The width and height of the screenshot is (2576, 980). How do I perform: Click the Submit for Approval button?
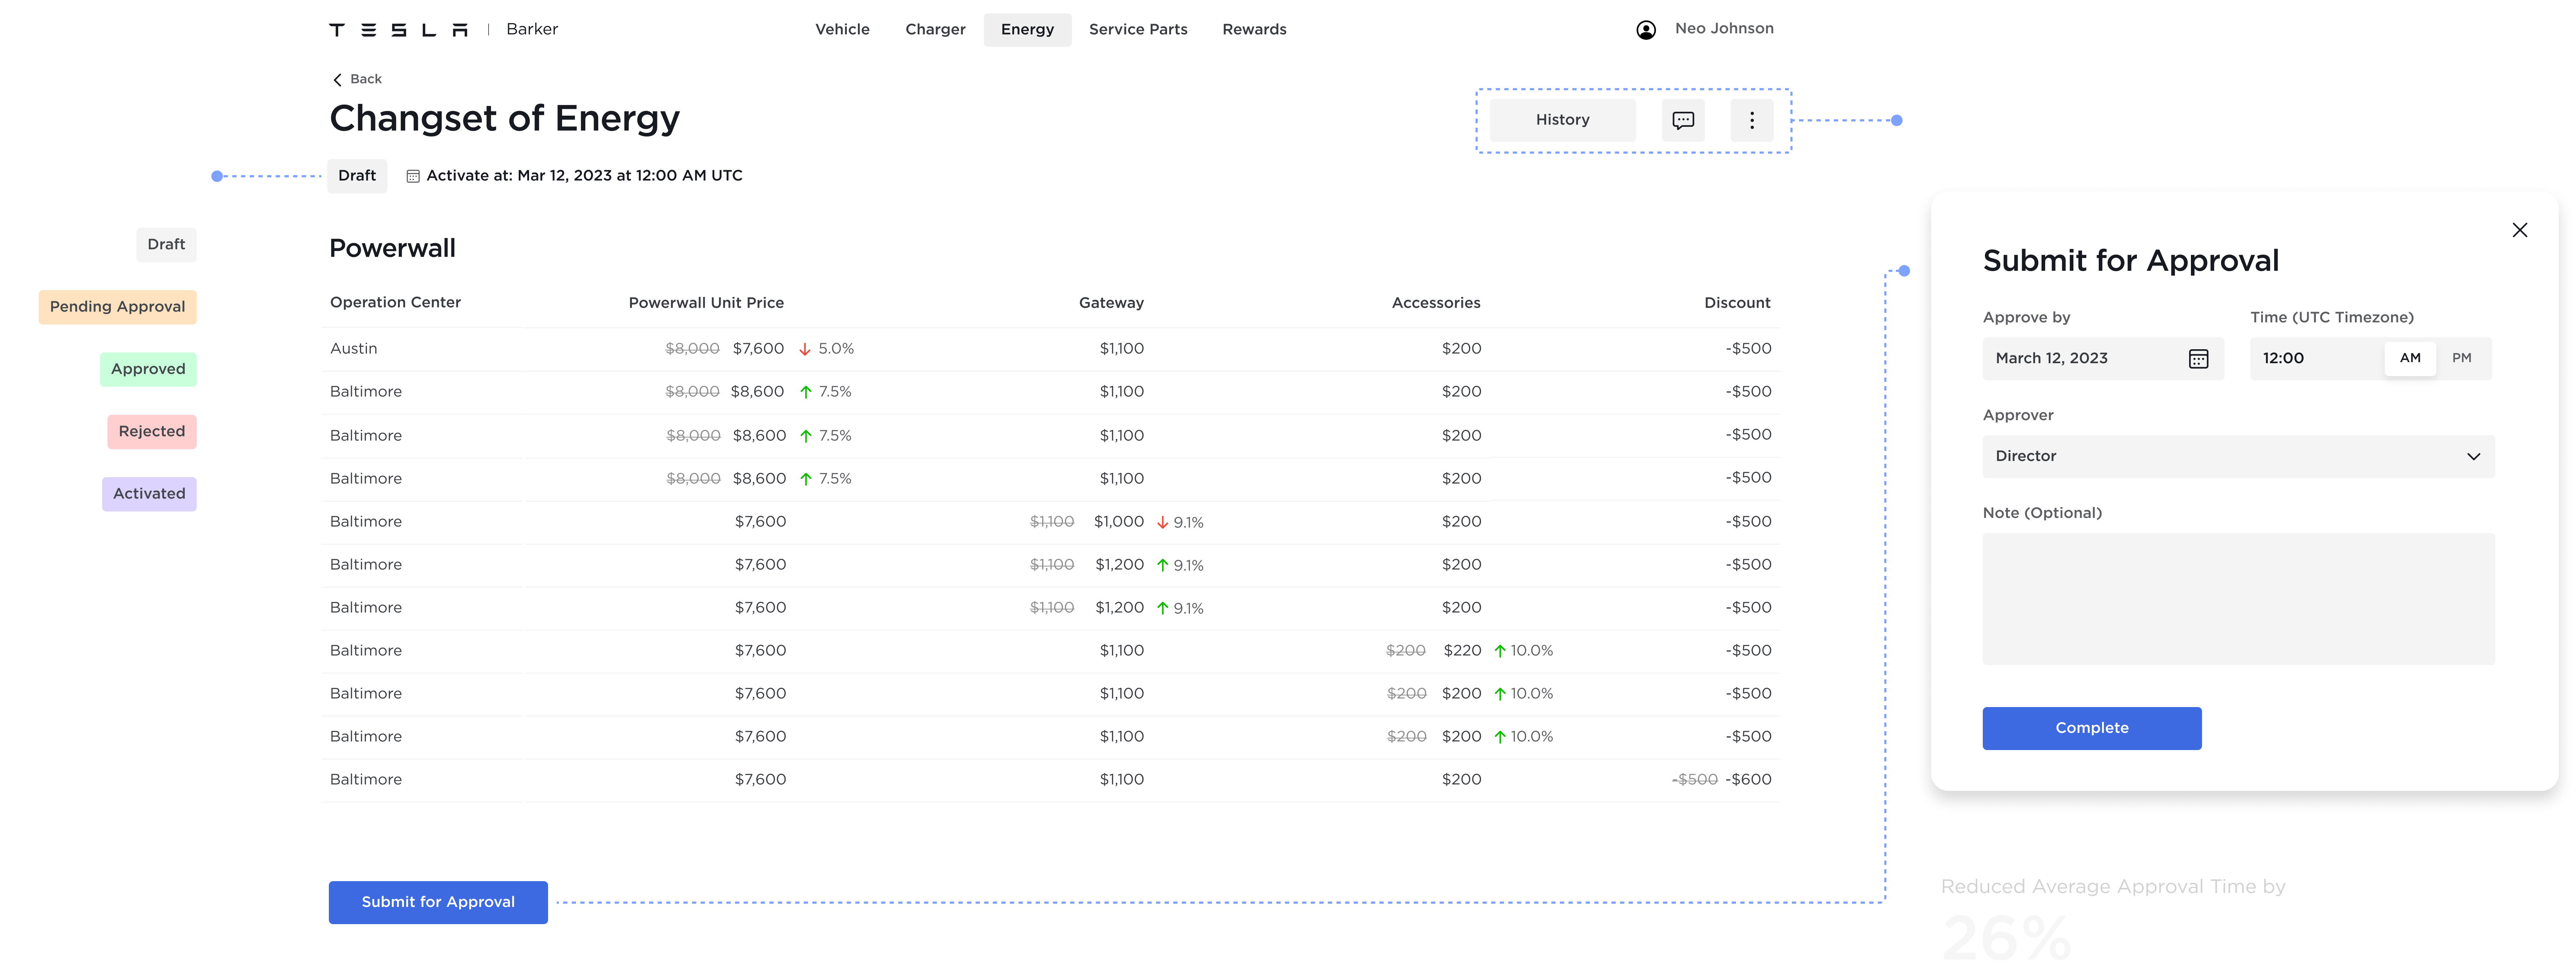438,902
